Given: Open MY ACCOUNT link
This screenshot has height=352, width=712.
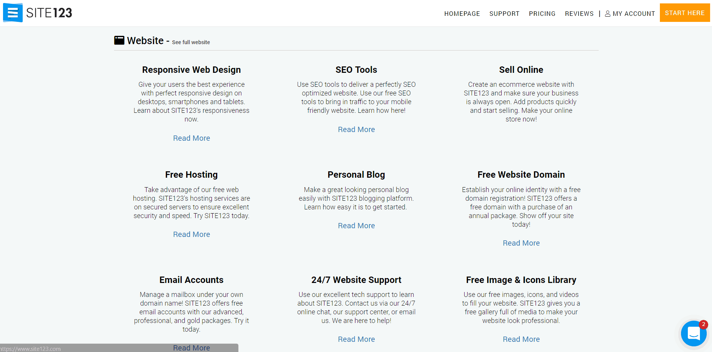Looking at the screenshot, I should (633, 14).
